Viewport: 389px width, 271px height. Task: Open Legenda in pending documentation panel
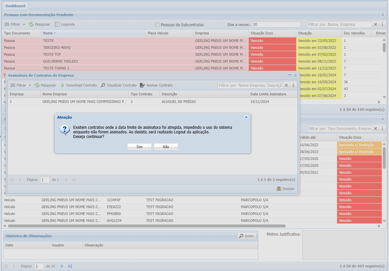(x=64, y=24)
